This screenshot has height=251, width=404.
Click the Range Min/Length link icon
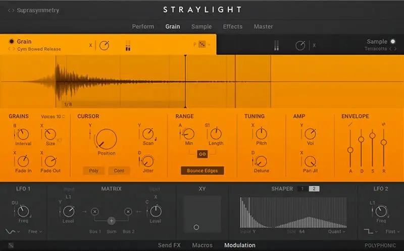coord(202,153)
